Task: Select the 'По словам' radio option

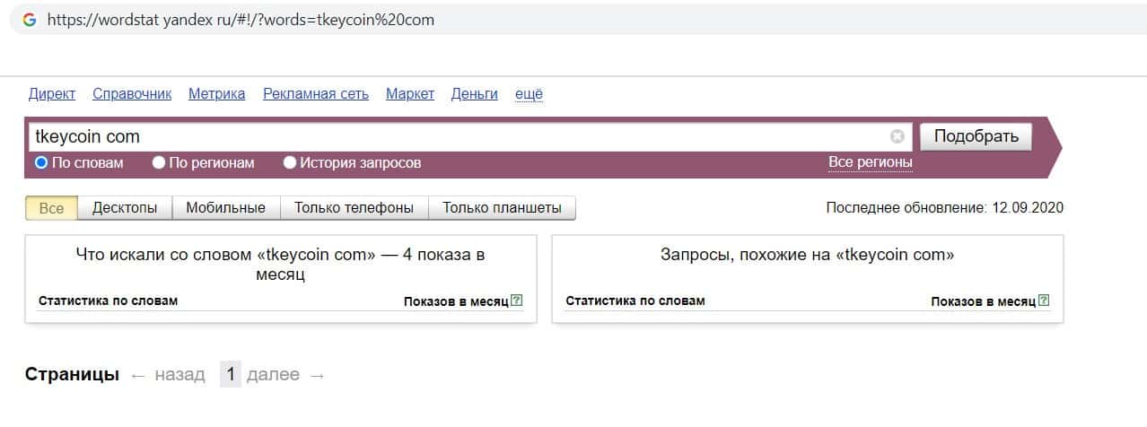Action: point(41,162)
